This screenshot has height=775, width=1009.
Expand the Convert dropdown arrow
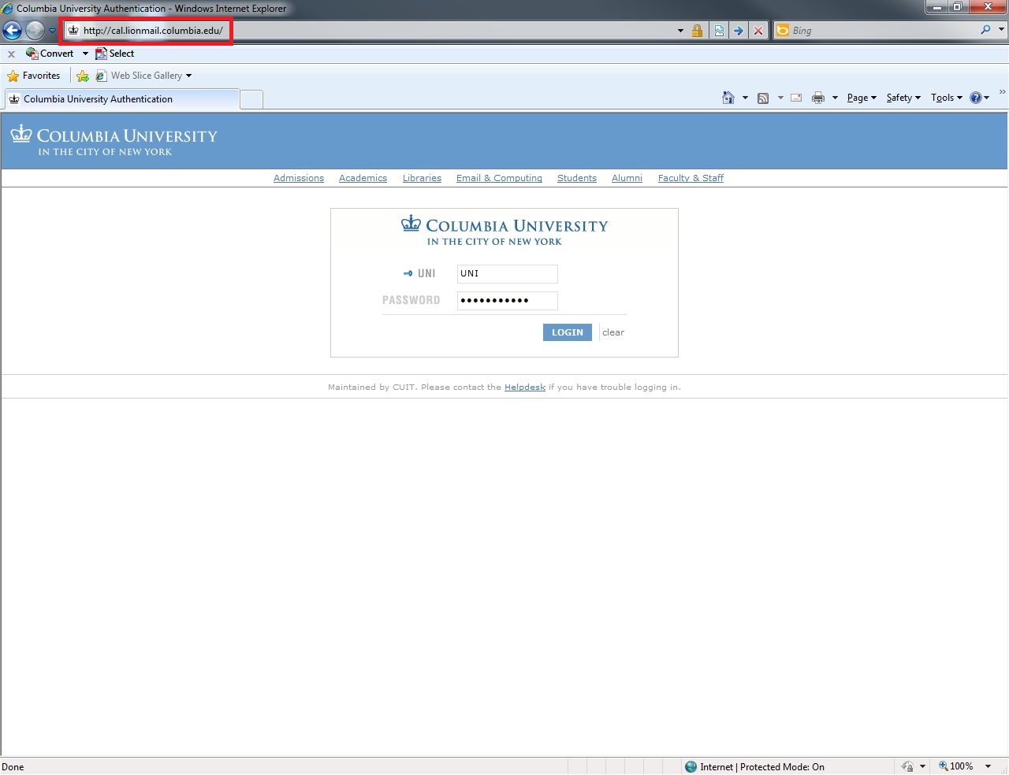coord(85,54)
